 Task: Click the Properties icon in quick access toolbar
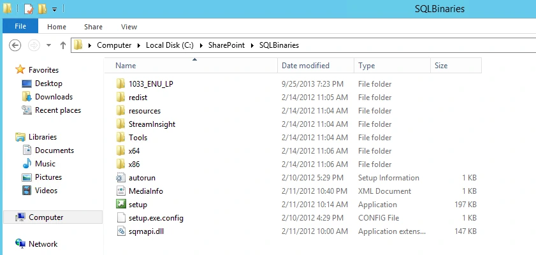point(29,9)
